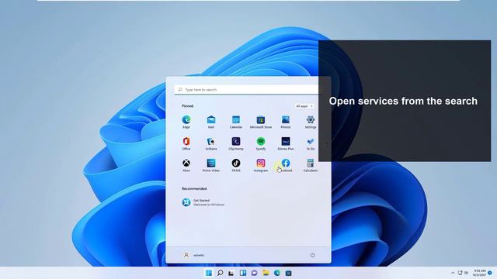The width and height of the screenshot is (497, 279).
Task: Open Task View on the taskbar
Action: pos(231,273)
